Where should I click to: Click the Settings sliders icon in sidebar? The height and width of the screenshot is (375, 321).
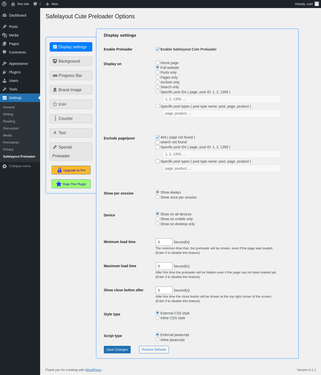tap(5, 98)
